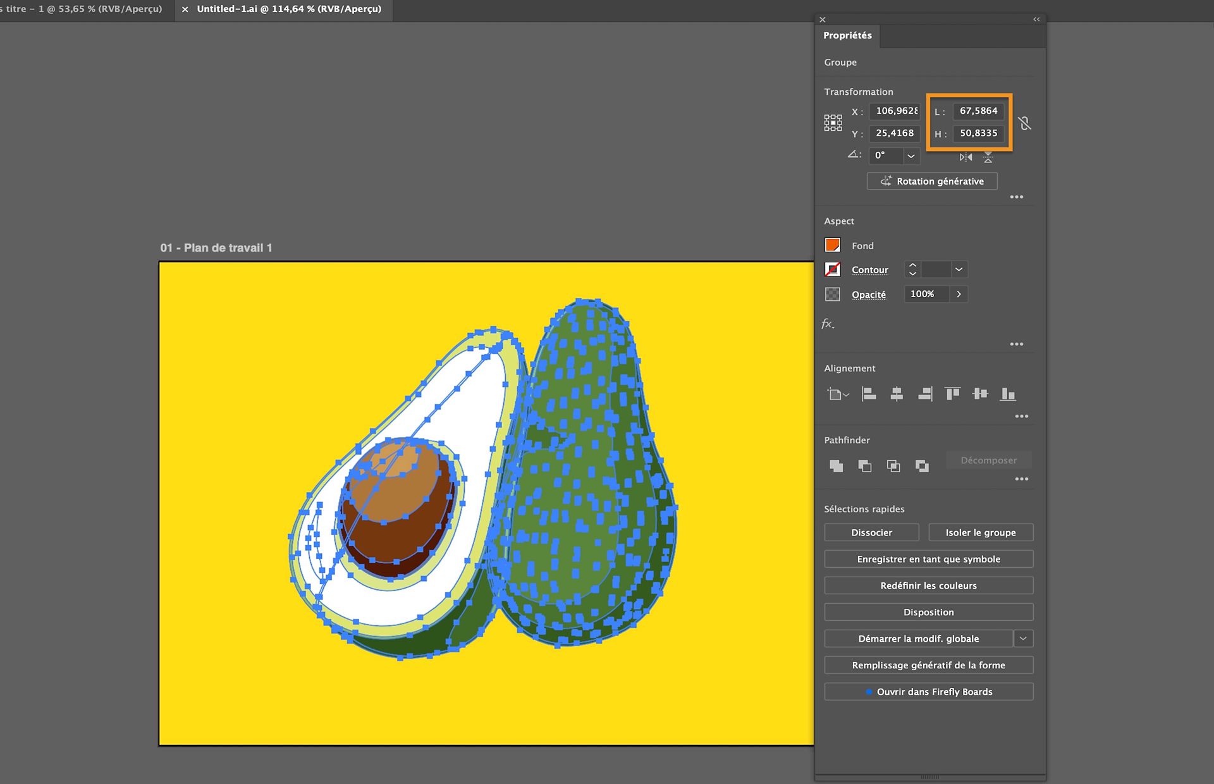Click the Décomposer button
The width and height of the screenshot is (1214, 784).
pyautogui.click(x=989, y=460)
